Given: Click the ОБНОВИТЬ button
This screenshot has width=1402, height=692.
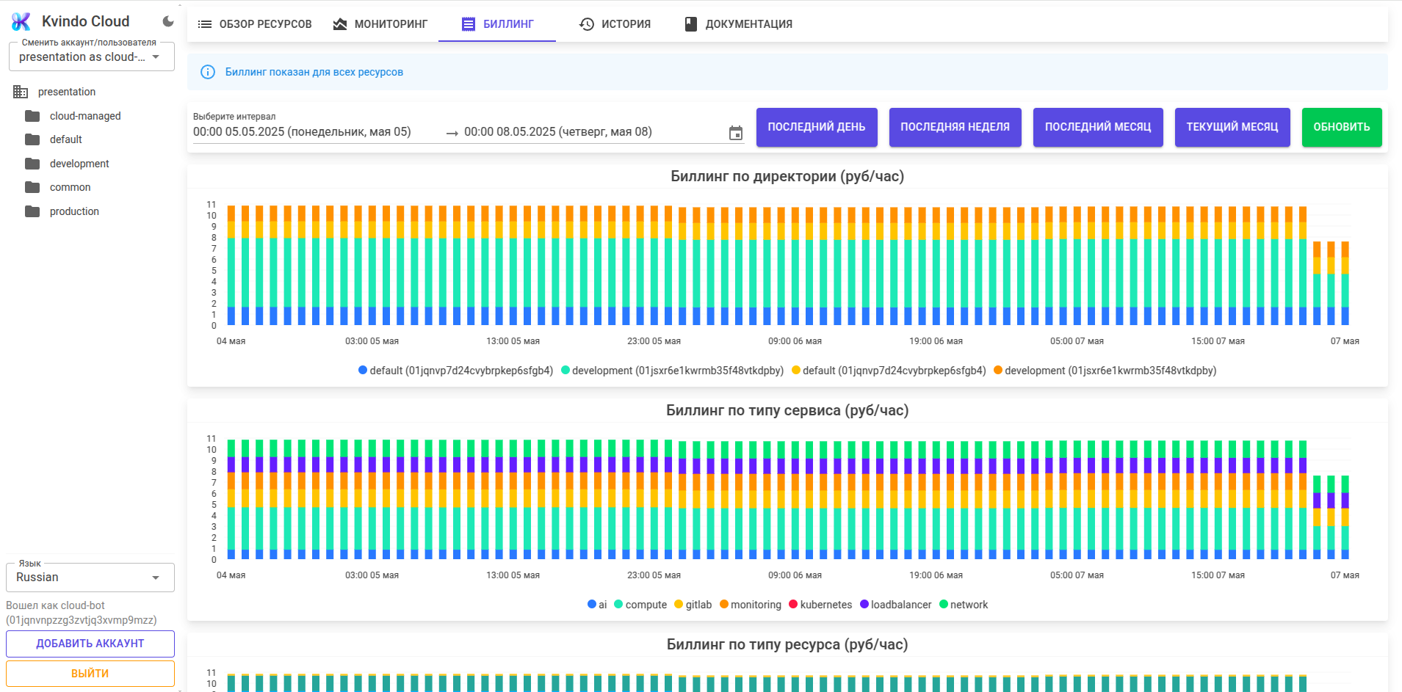Looking at the screenshot, I should tap(1342, 127).
